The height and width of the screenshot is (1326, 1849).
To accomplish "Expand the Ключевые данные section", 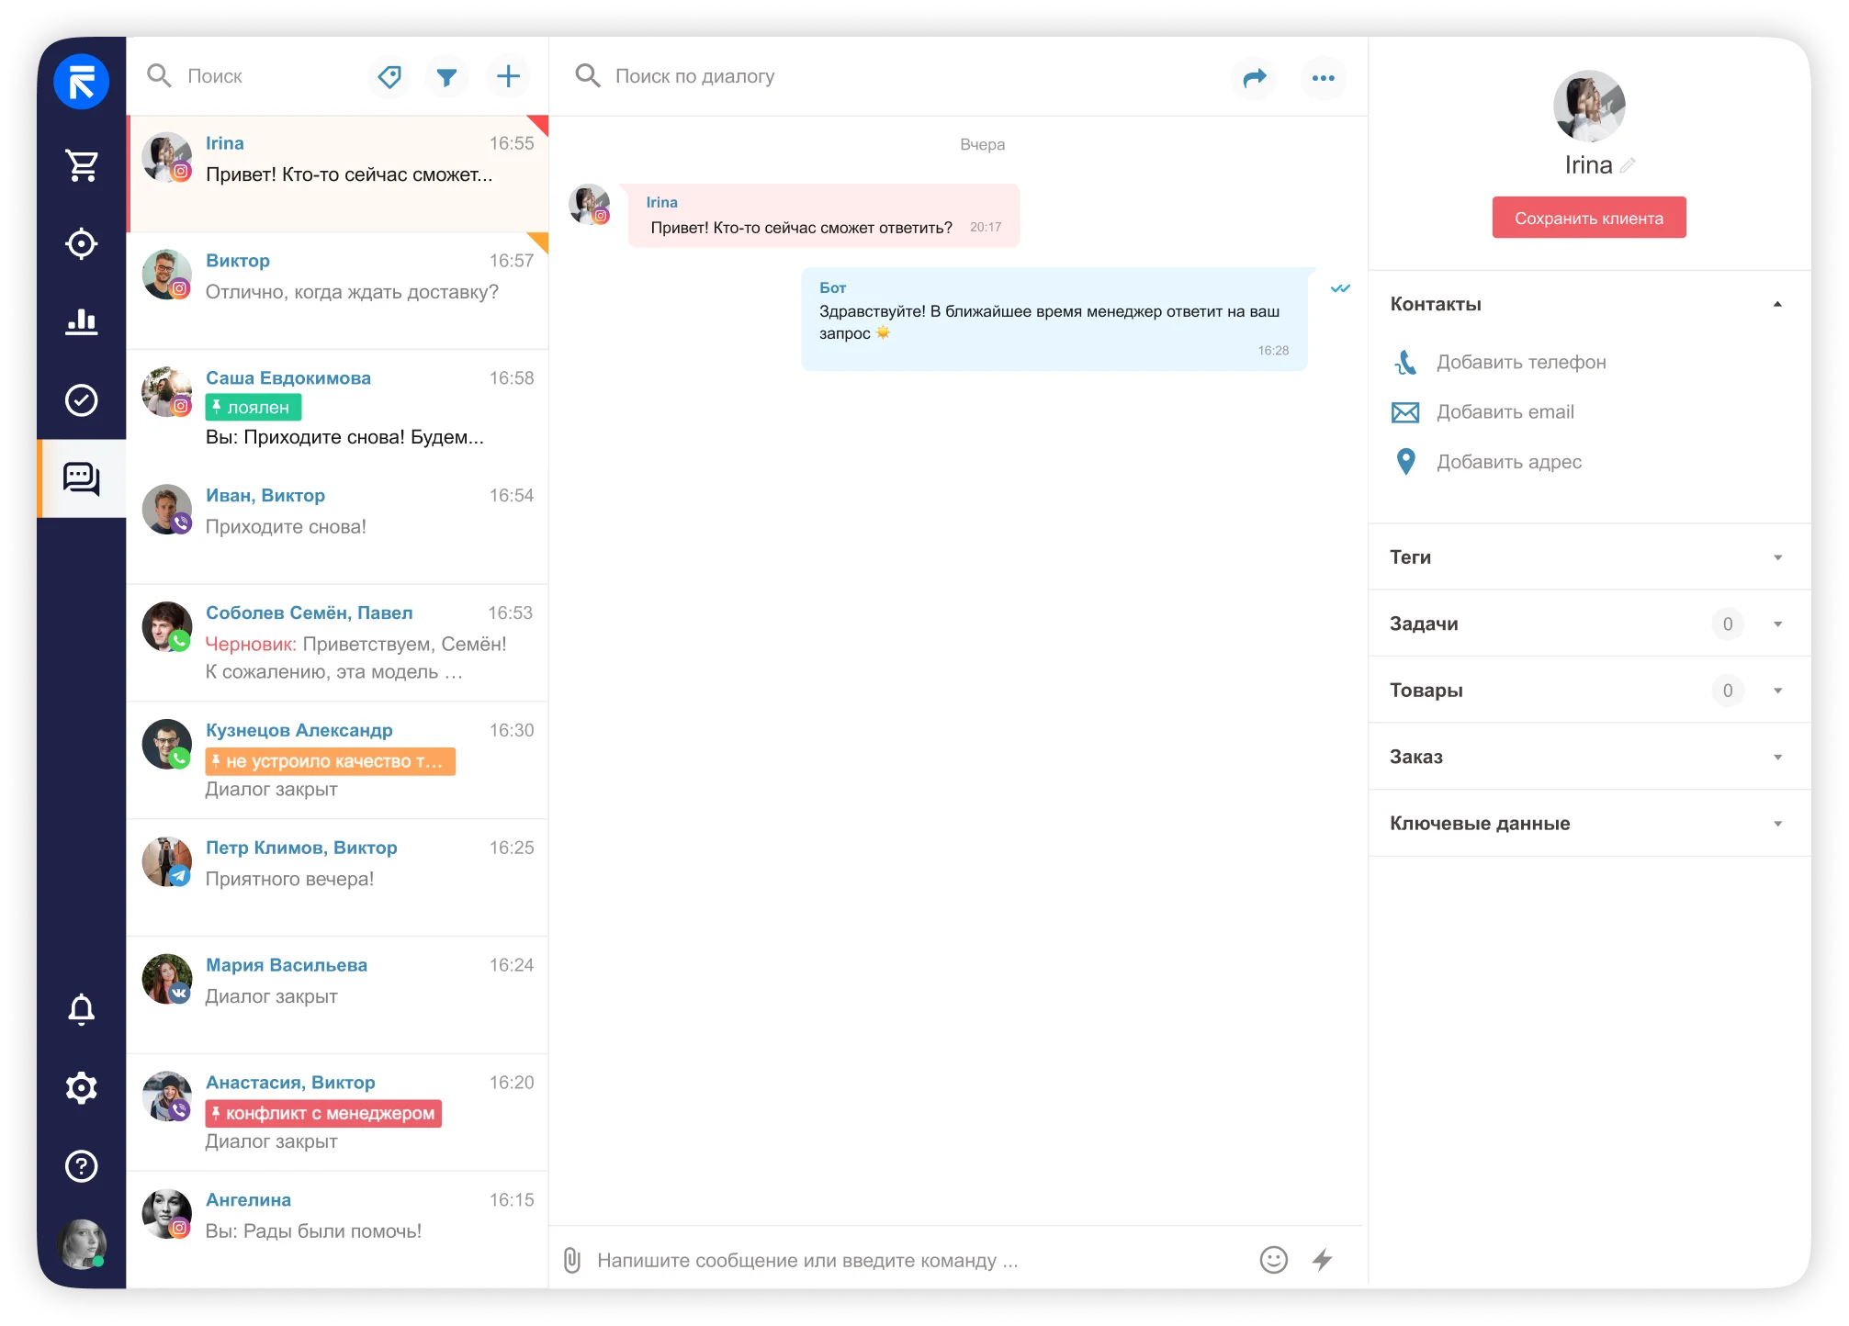I will [x=1776, y=824].
